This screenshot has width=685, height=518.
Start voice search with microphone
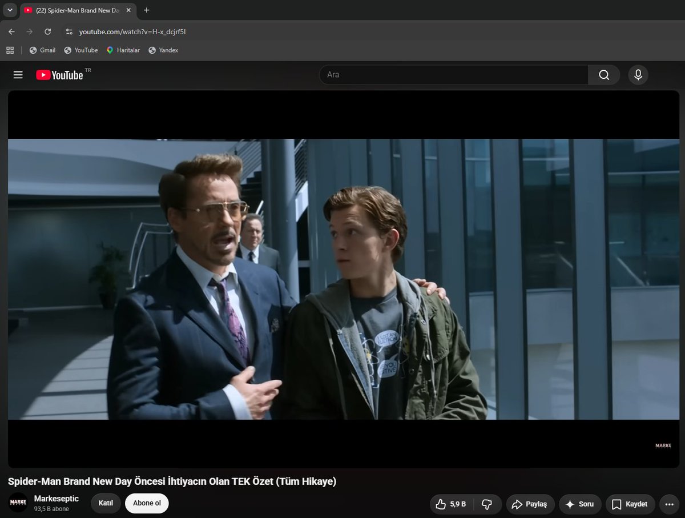(638, 75)
